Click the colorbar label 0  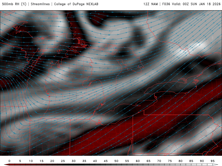coord(9,161)
